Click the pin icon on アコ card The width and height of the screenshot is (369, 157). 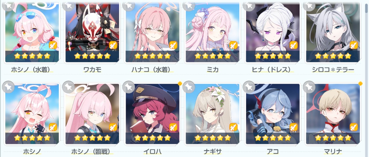pyautogui.click(x=249, y=87)
